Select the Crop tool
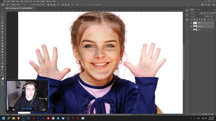This screenshot has height=121, width=216. 2,23
